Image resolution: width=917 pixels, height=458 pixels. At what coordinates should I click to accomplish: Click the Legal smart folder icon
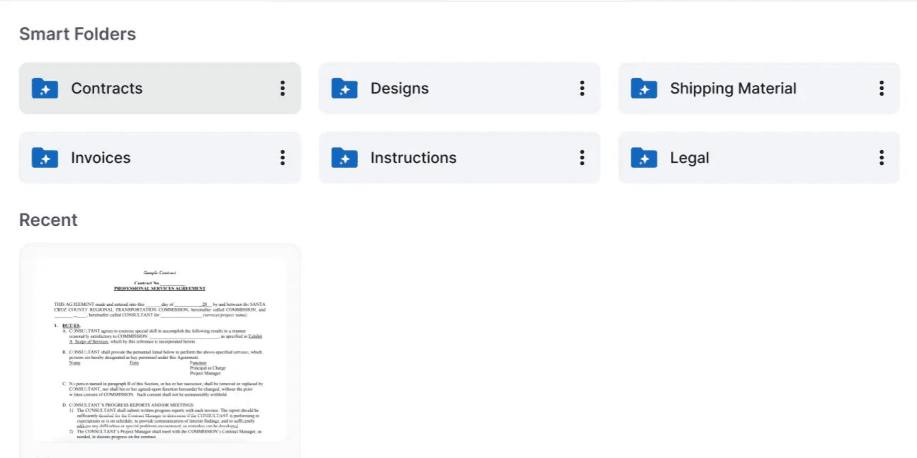(x=644, y=158)
